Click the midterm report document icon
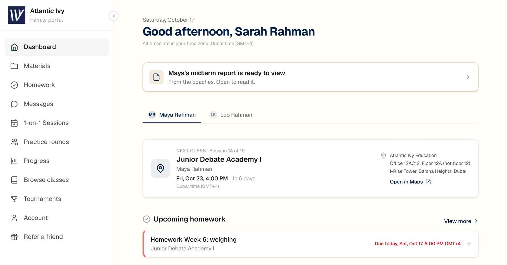This screenshot has height=265, width=507. point(156,77)
